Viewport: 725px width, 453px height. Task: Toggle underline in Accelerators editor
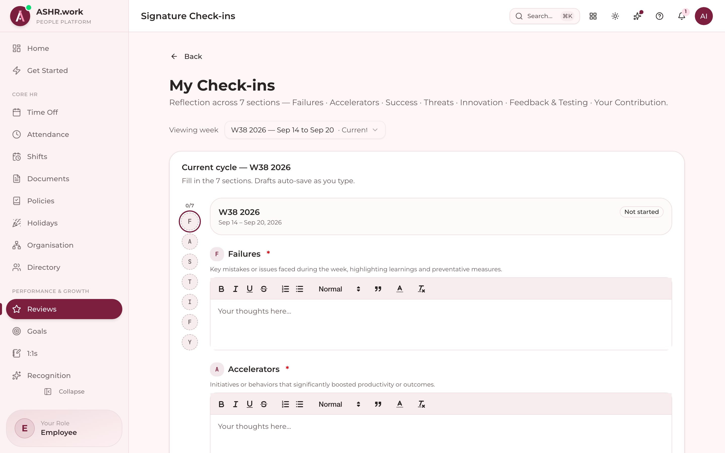click(x=249, y=404)
